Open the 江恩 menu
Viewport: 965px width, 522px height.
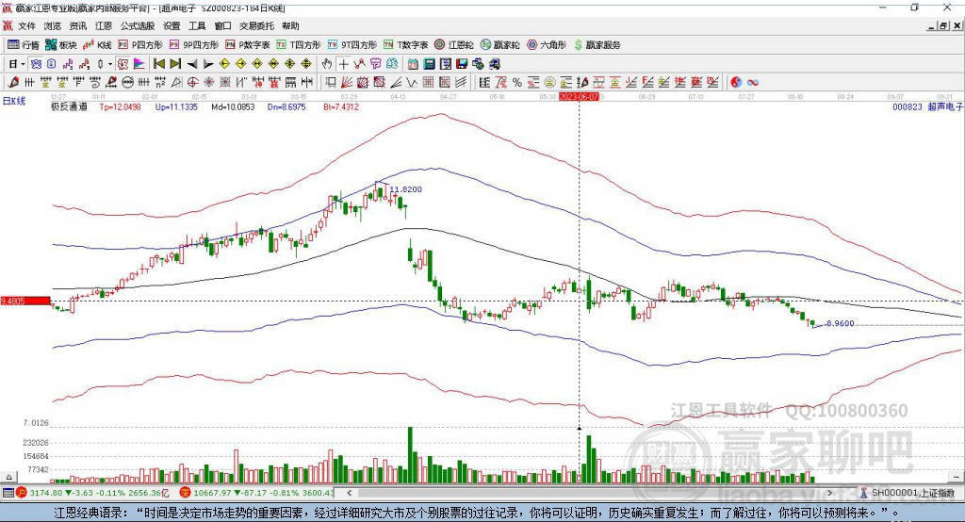(104, 25)
